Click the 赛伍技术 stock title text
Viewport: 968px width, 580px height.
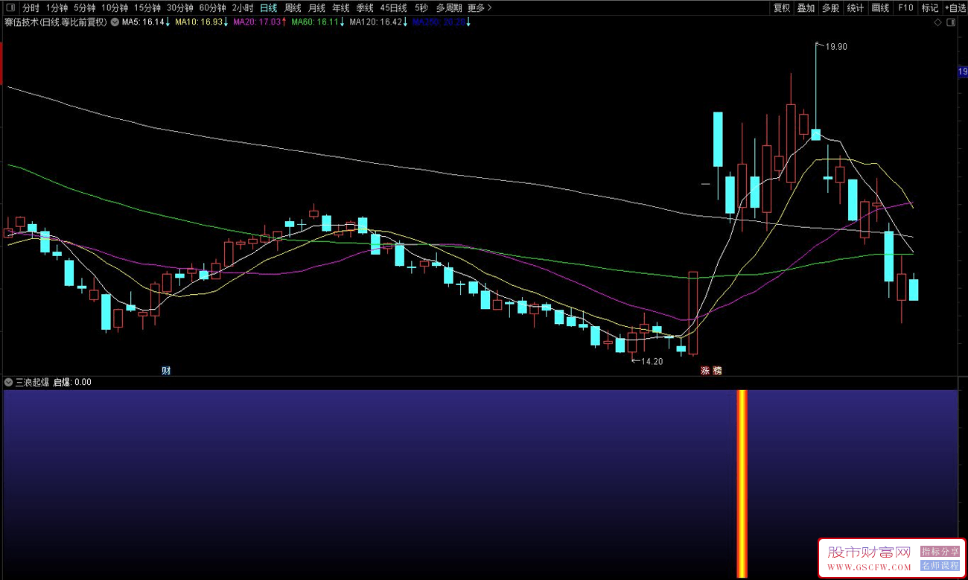tap(22, 22)
